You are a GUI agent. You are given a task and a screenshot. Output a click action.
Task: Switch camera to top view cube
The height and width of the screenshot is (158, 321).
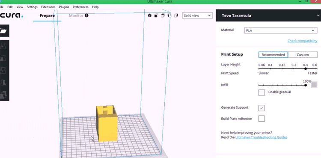click(163, 15)
